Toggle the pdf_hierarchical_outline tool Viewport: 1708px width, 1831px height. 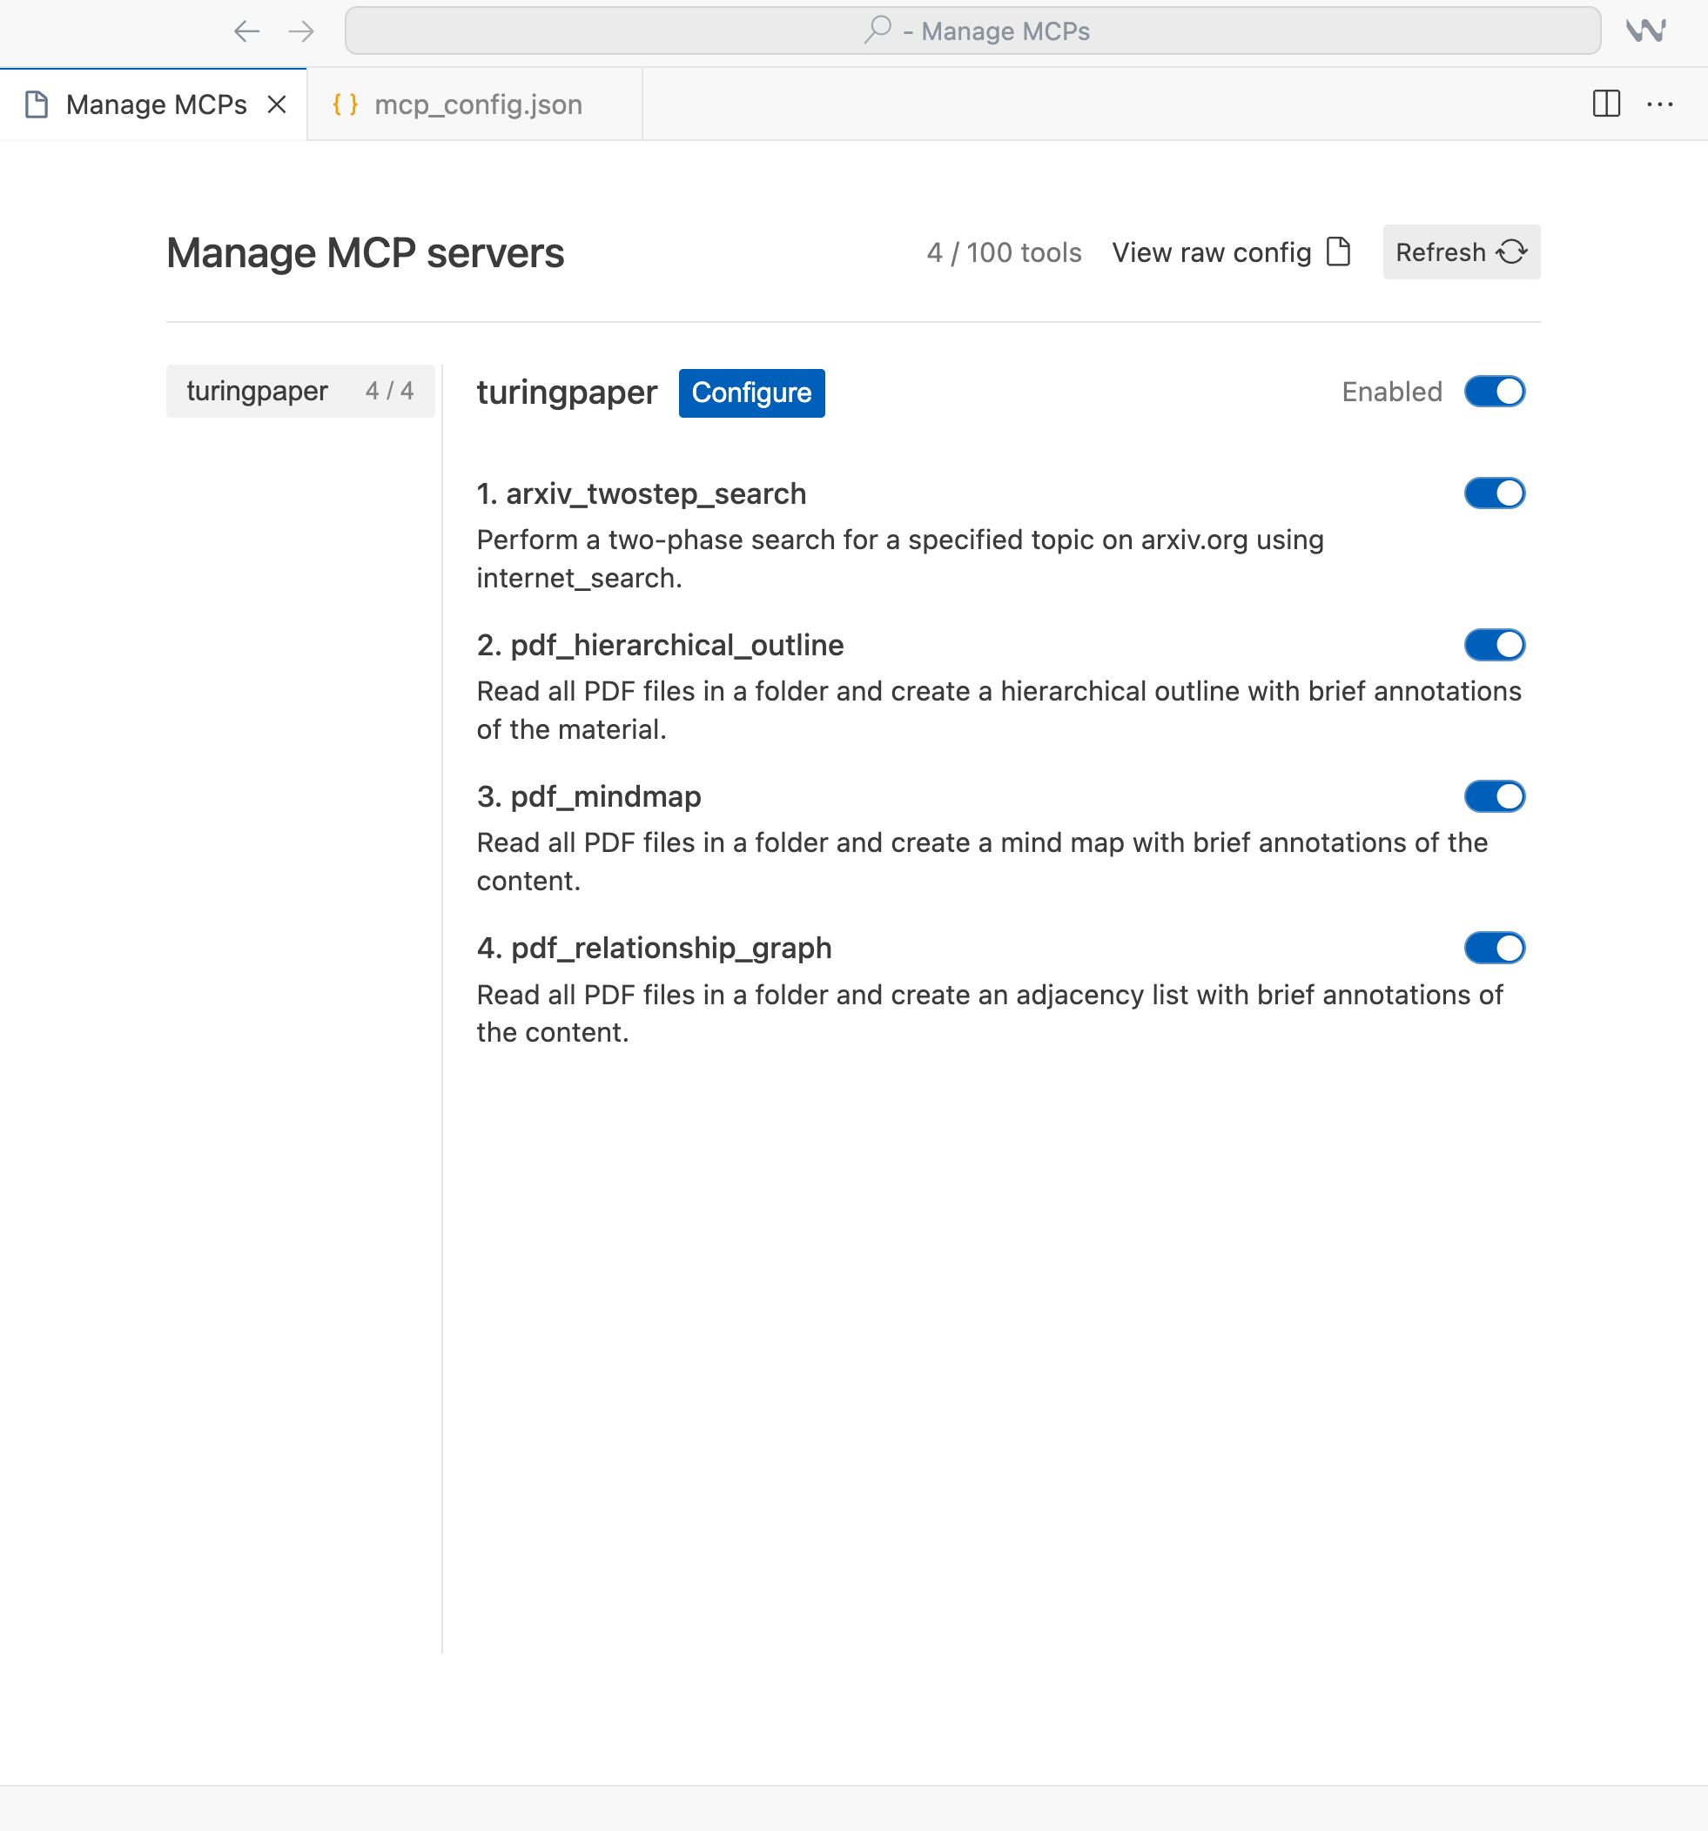tap(1493, 645)
